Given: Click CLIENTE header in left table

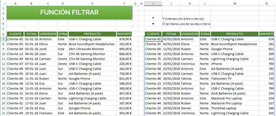Looking at the screenshot, I should pyautogui.click(x=15, y=34).
